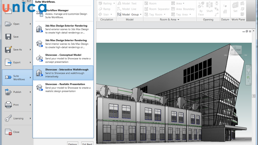Viewport: 258px width, 145px height.
Task: Choose Workflow Manager entry
Action: tap(63, 14)
